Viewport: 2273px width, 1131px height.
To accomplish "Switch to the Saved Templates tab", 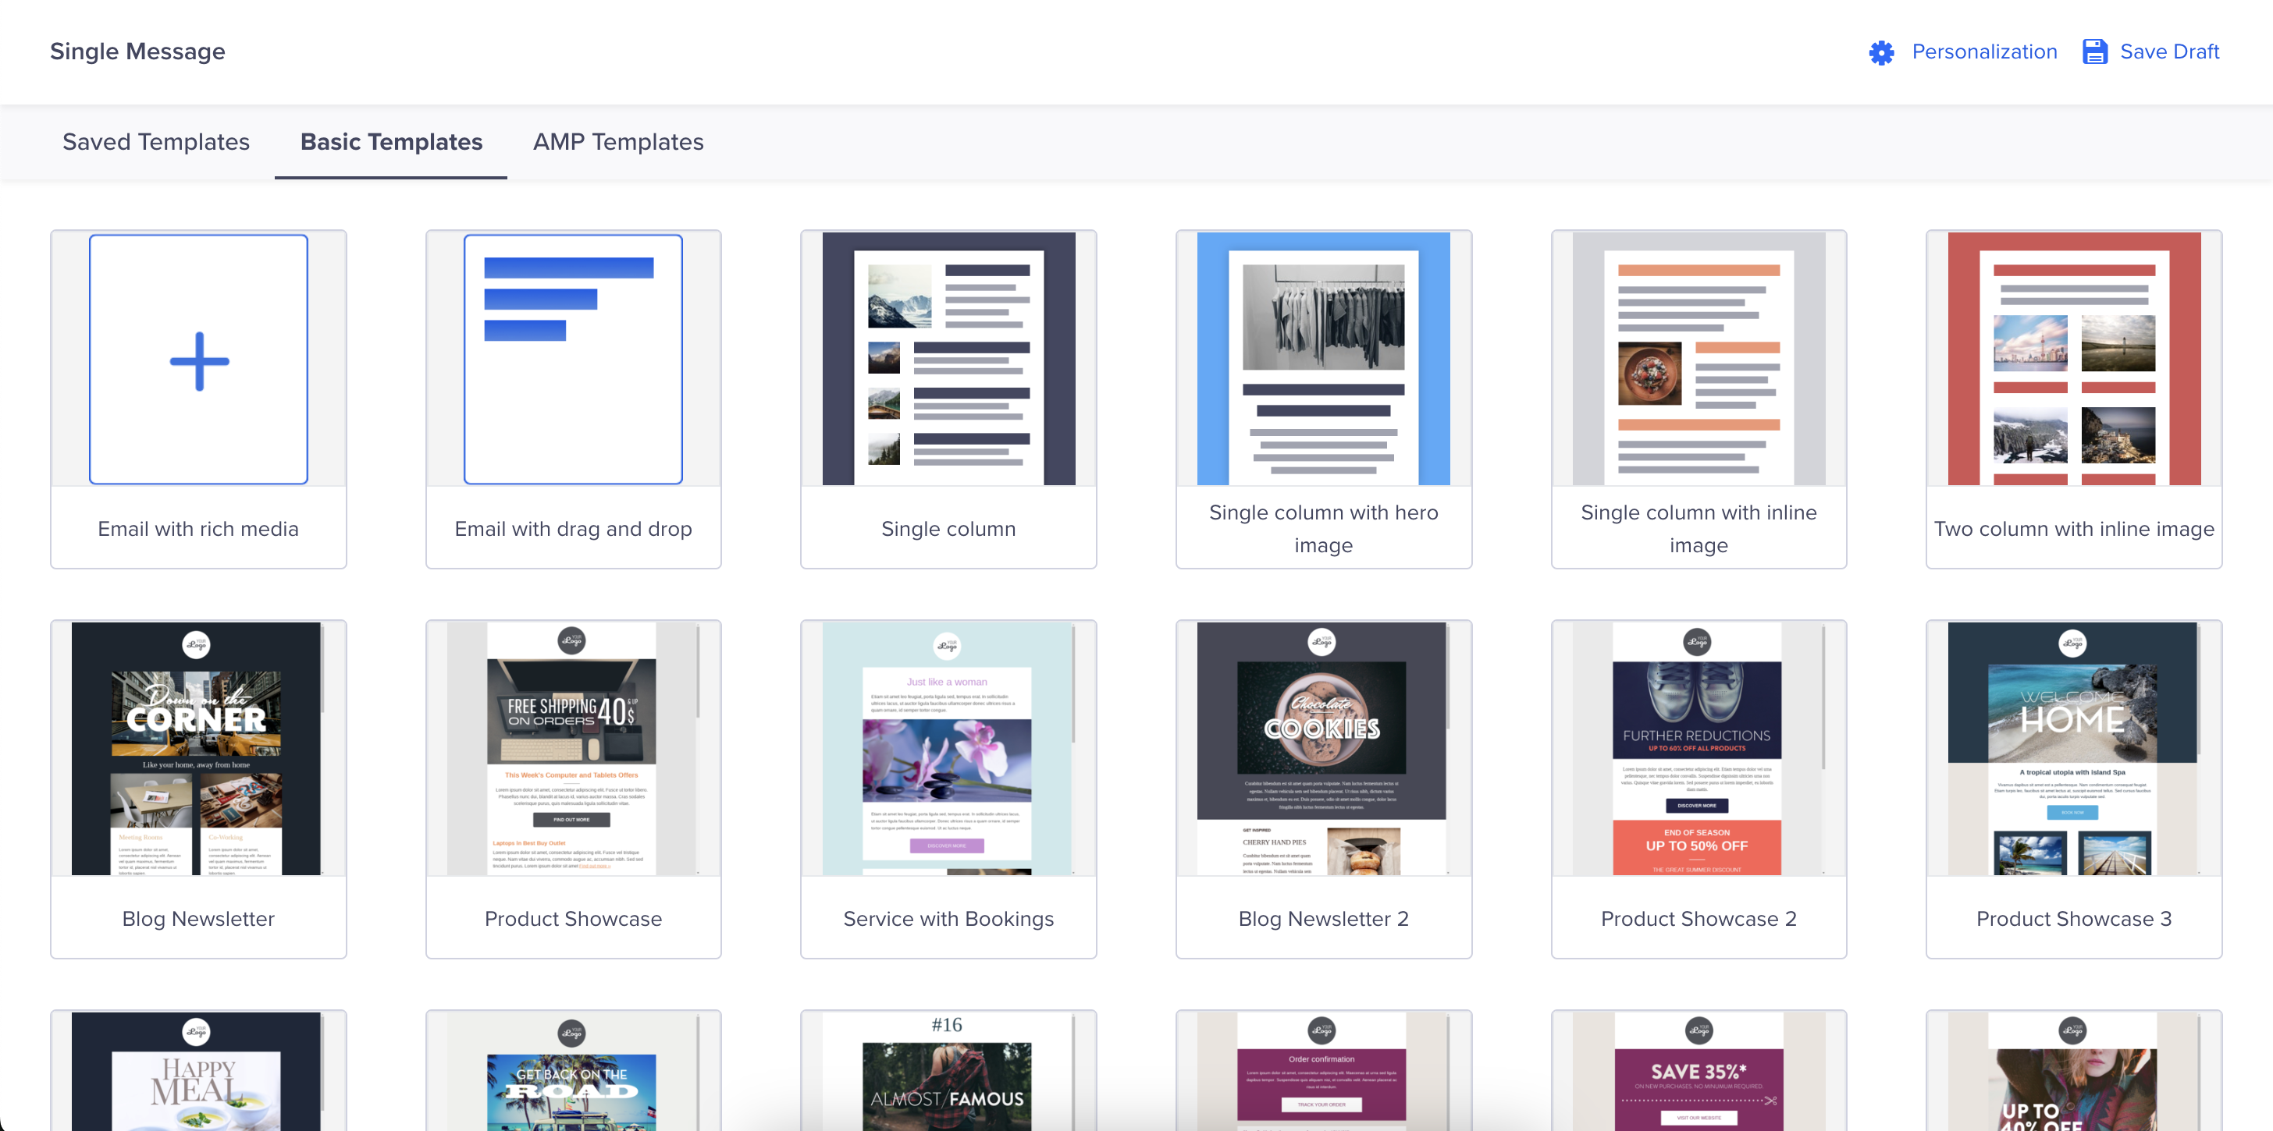I will pyautogui.click(x=155, y=142).
